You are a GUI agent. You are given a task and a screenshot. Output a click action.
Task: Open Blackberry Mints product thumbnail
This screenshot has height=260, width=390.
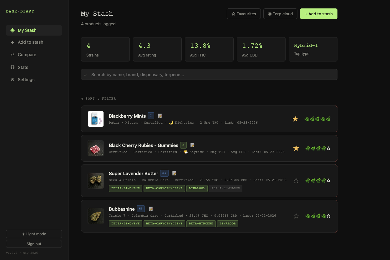tap(96, 119)
